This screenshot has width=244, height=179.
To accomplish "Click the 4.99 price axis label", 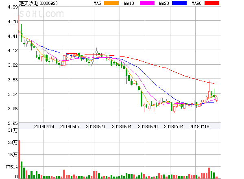I will (13, 7).
